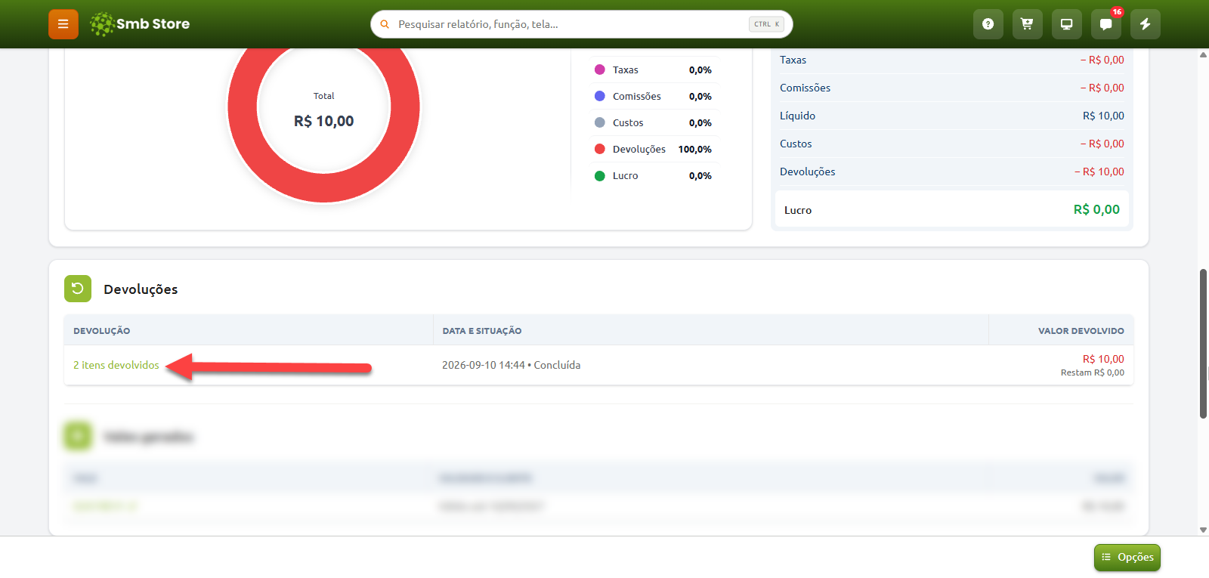Image resolution: width=1209 pixels, height=578 pixels.
Task: Click the red donut chart ring
Action: pos(323,188)
